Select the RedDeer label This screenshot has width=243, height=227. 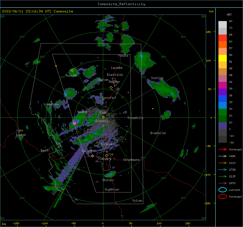click(x=114, y=82)
